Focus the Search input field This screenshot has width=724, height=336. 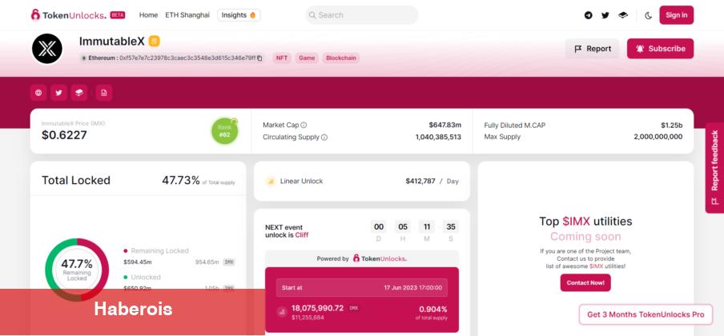(361, 14)
